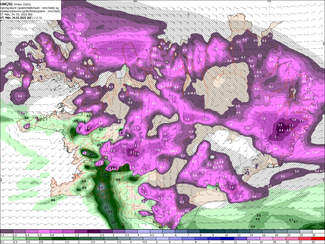Pick the darkest purple top-row swatch at 2
Screen dimensions: 325x244
[94, 232]
